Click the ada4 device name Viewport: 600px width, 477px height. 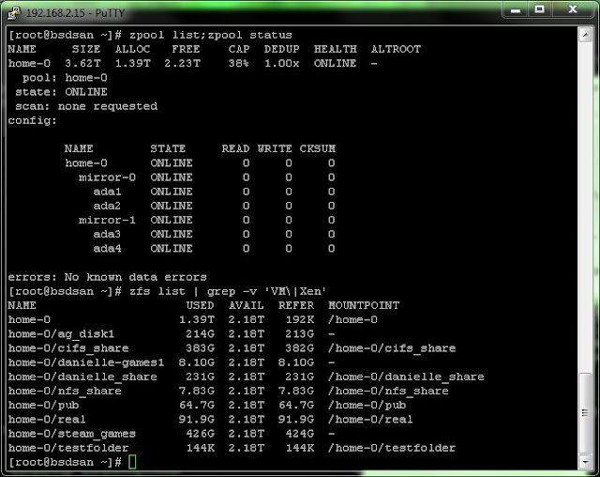coord(107,249)
